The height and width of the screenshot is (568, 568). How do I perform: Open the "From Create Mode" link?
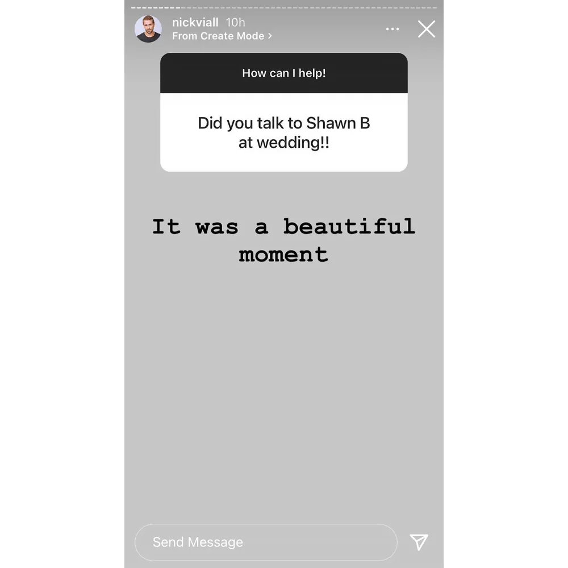[218, 36]
